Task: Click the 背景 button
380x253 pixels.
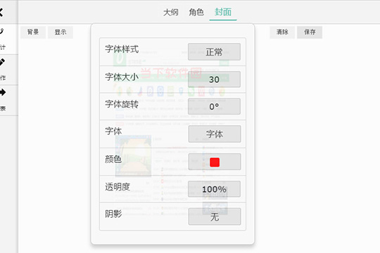Action: tap(33, 32)
